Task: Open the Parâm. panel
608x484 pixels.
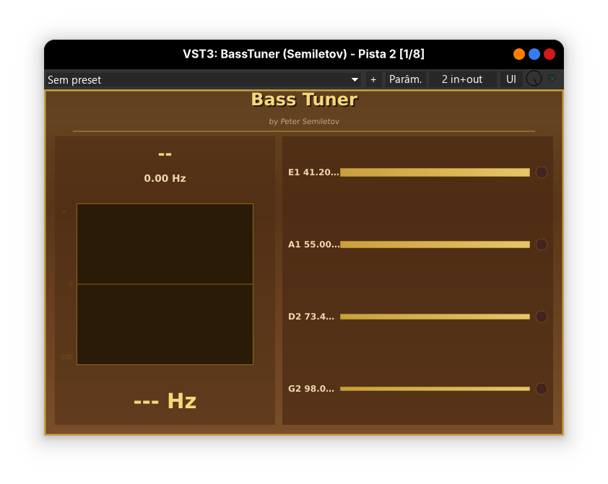Action: pyautogui.click(x=405, y=79)
